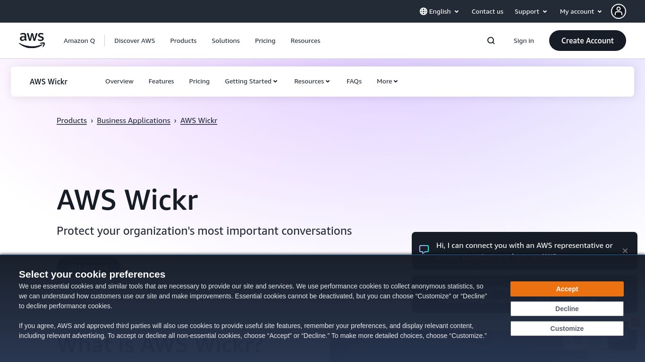Decline non-essential cookies
This screenshot has height=362, width=645.
click(x=567, y=309)
